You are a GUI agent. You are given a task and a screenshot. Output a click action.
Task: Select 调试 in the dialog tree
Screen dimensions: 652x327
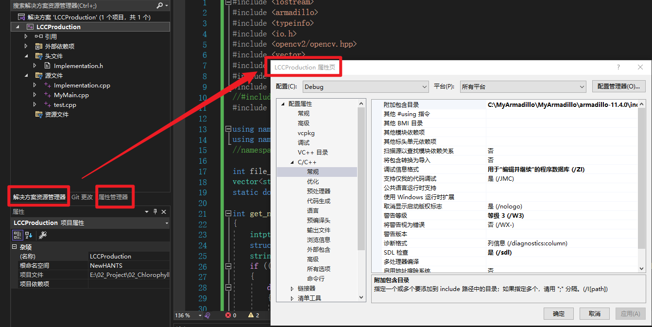coord(304,143)
